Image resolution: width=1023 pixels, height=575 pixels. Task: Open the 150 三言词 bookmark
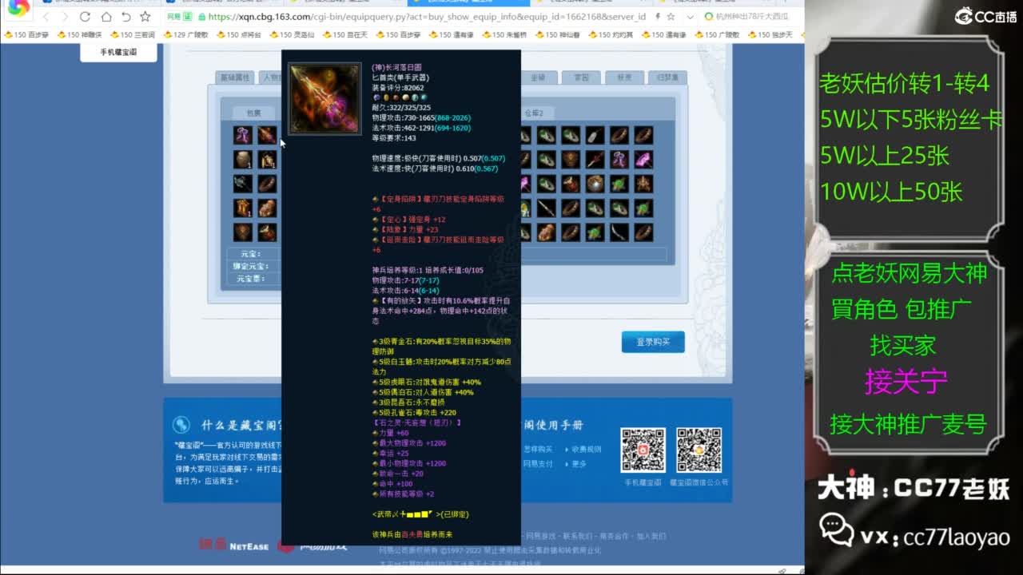(133, 35)
